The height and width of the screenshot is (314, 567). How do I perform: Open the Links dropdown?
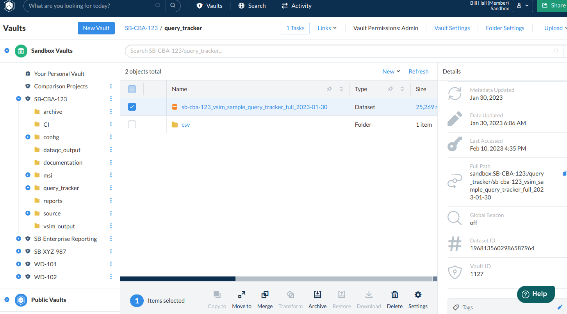click(327, 28)
